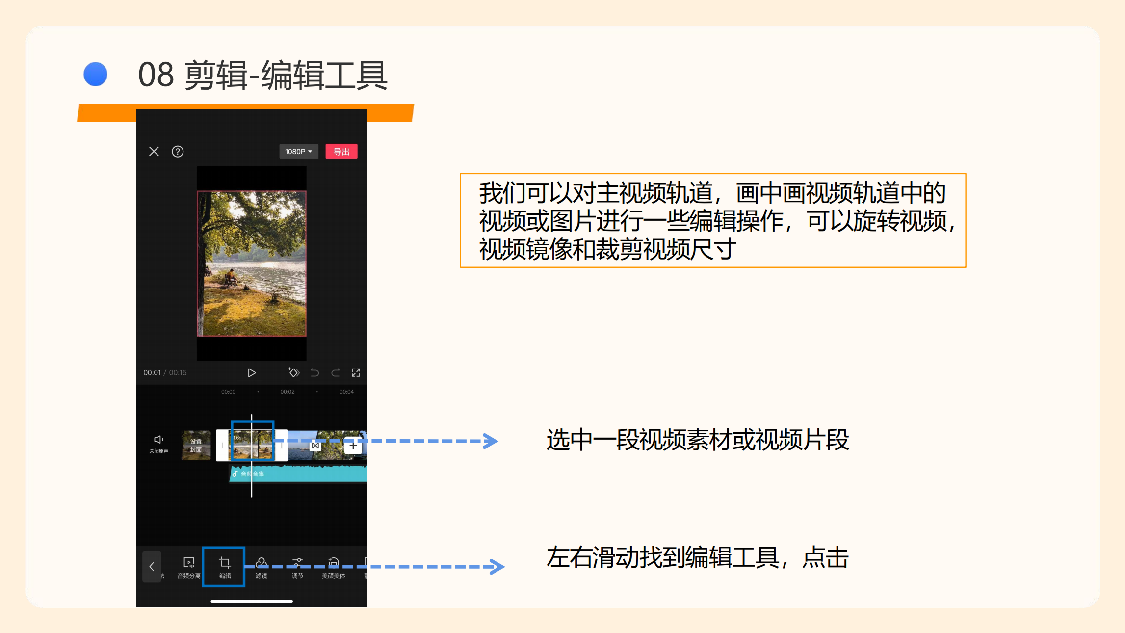Go back with the toolbar left chevron
Viewport: 1125px width, 633px height.
(152, 567)
